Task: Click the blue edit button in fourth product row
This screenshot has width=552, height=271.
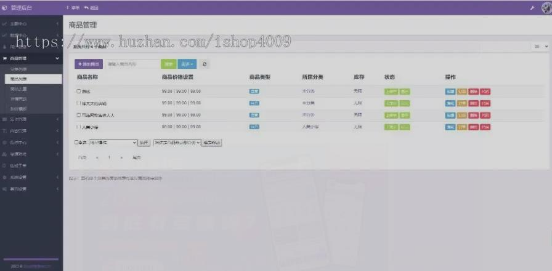Action: pos(450,127)
